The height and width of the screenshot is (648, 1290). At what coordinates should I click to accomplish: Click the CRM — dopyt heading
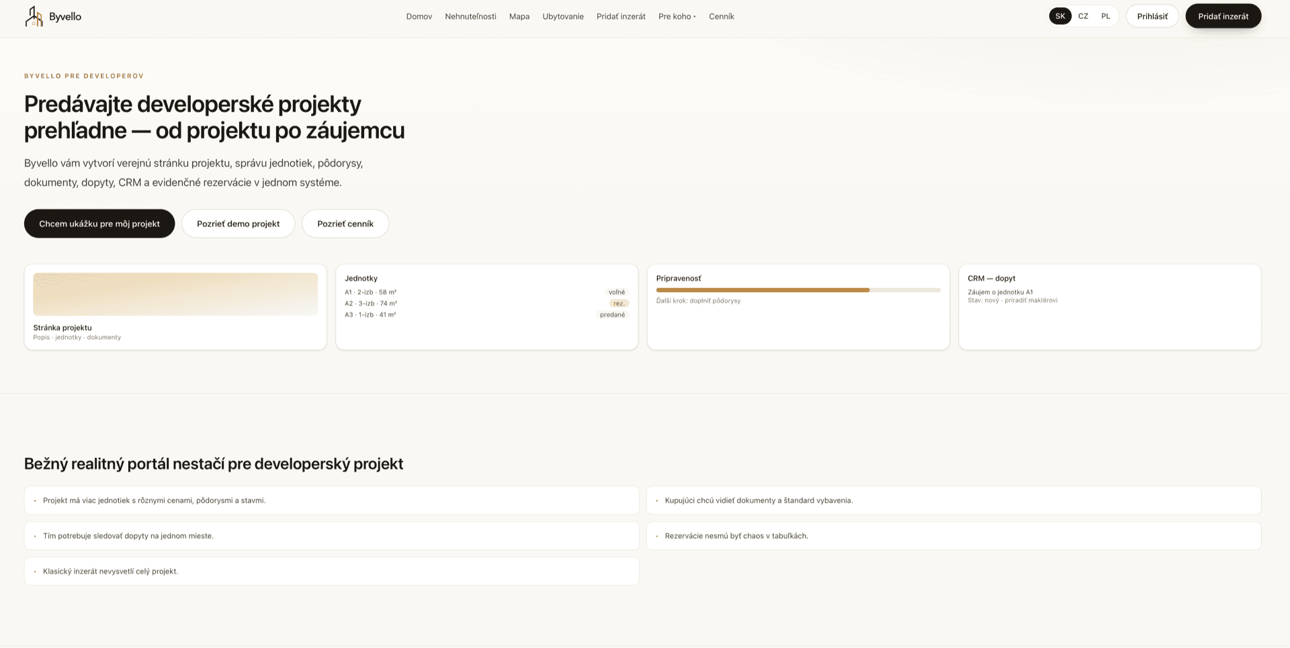tap(992, 278)
